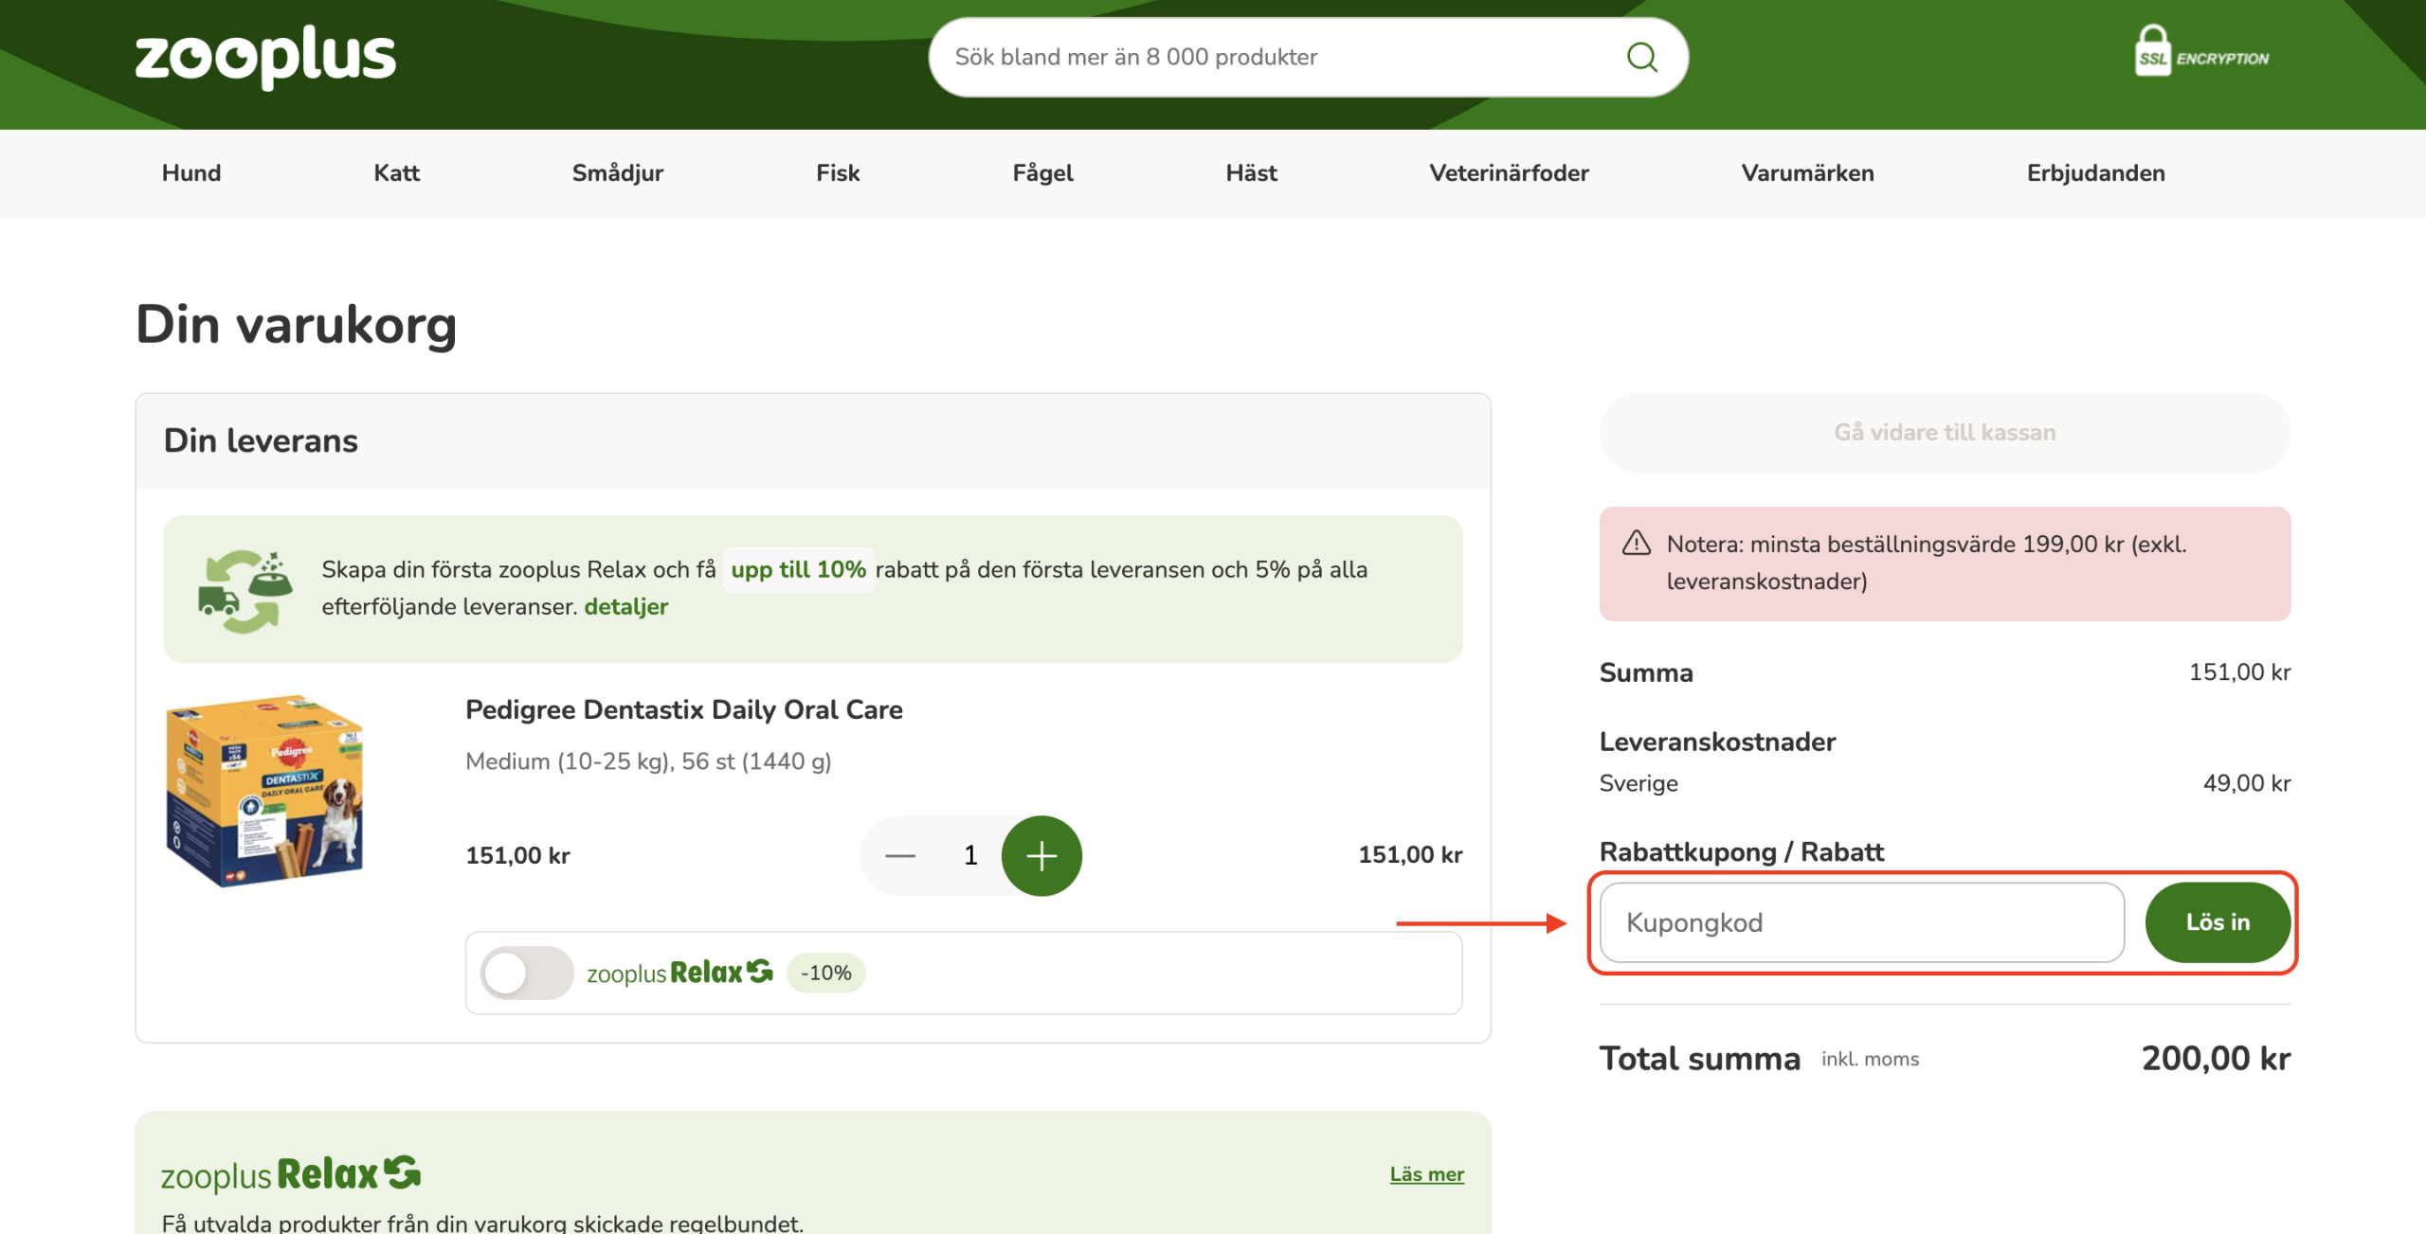Decrease quantity with the minus button
Screen dimensions: 2426x1234
tap(900, 856)
